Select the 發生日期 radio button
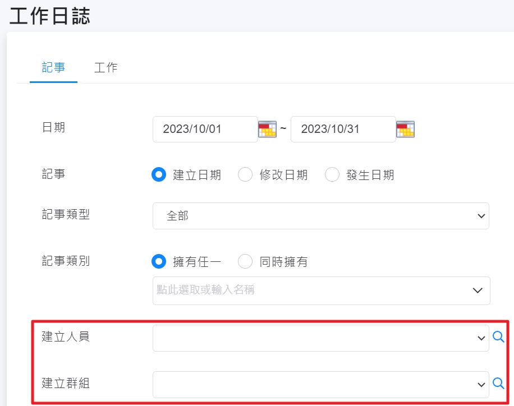 (x=332, y=175)
